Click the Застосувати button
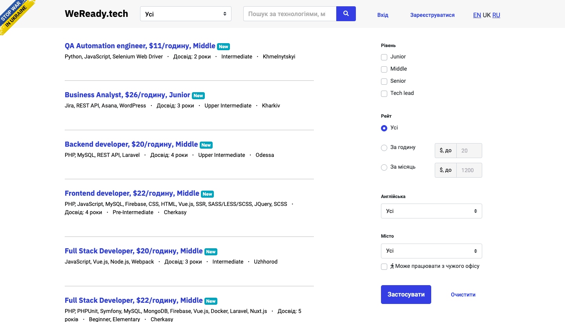This screenshot has height=322, width=565. pos(406,295)
